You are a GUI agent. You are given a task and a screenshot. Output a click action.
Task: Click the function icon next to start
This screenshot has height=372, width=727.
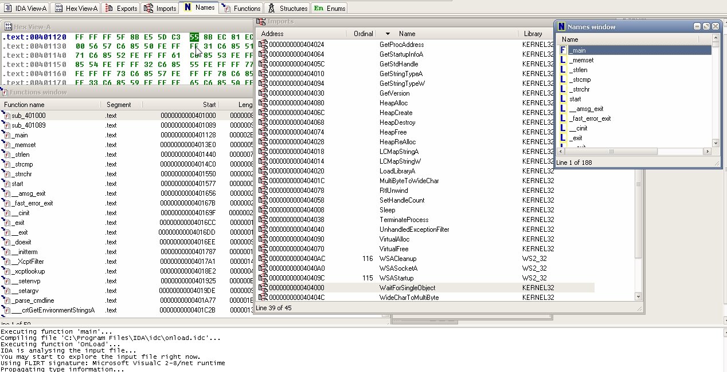7,184
